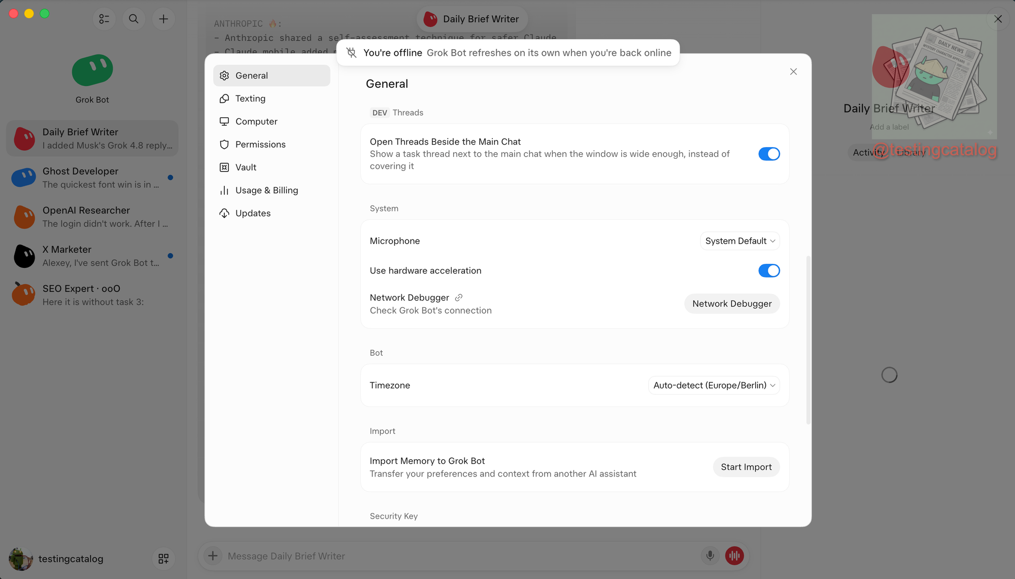Close the settings dialog with X
Screen dimensions: 1015x579
[x=793, y=72]
